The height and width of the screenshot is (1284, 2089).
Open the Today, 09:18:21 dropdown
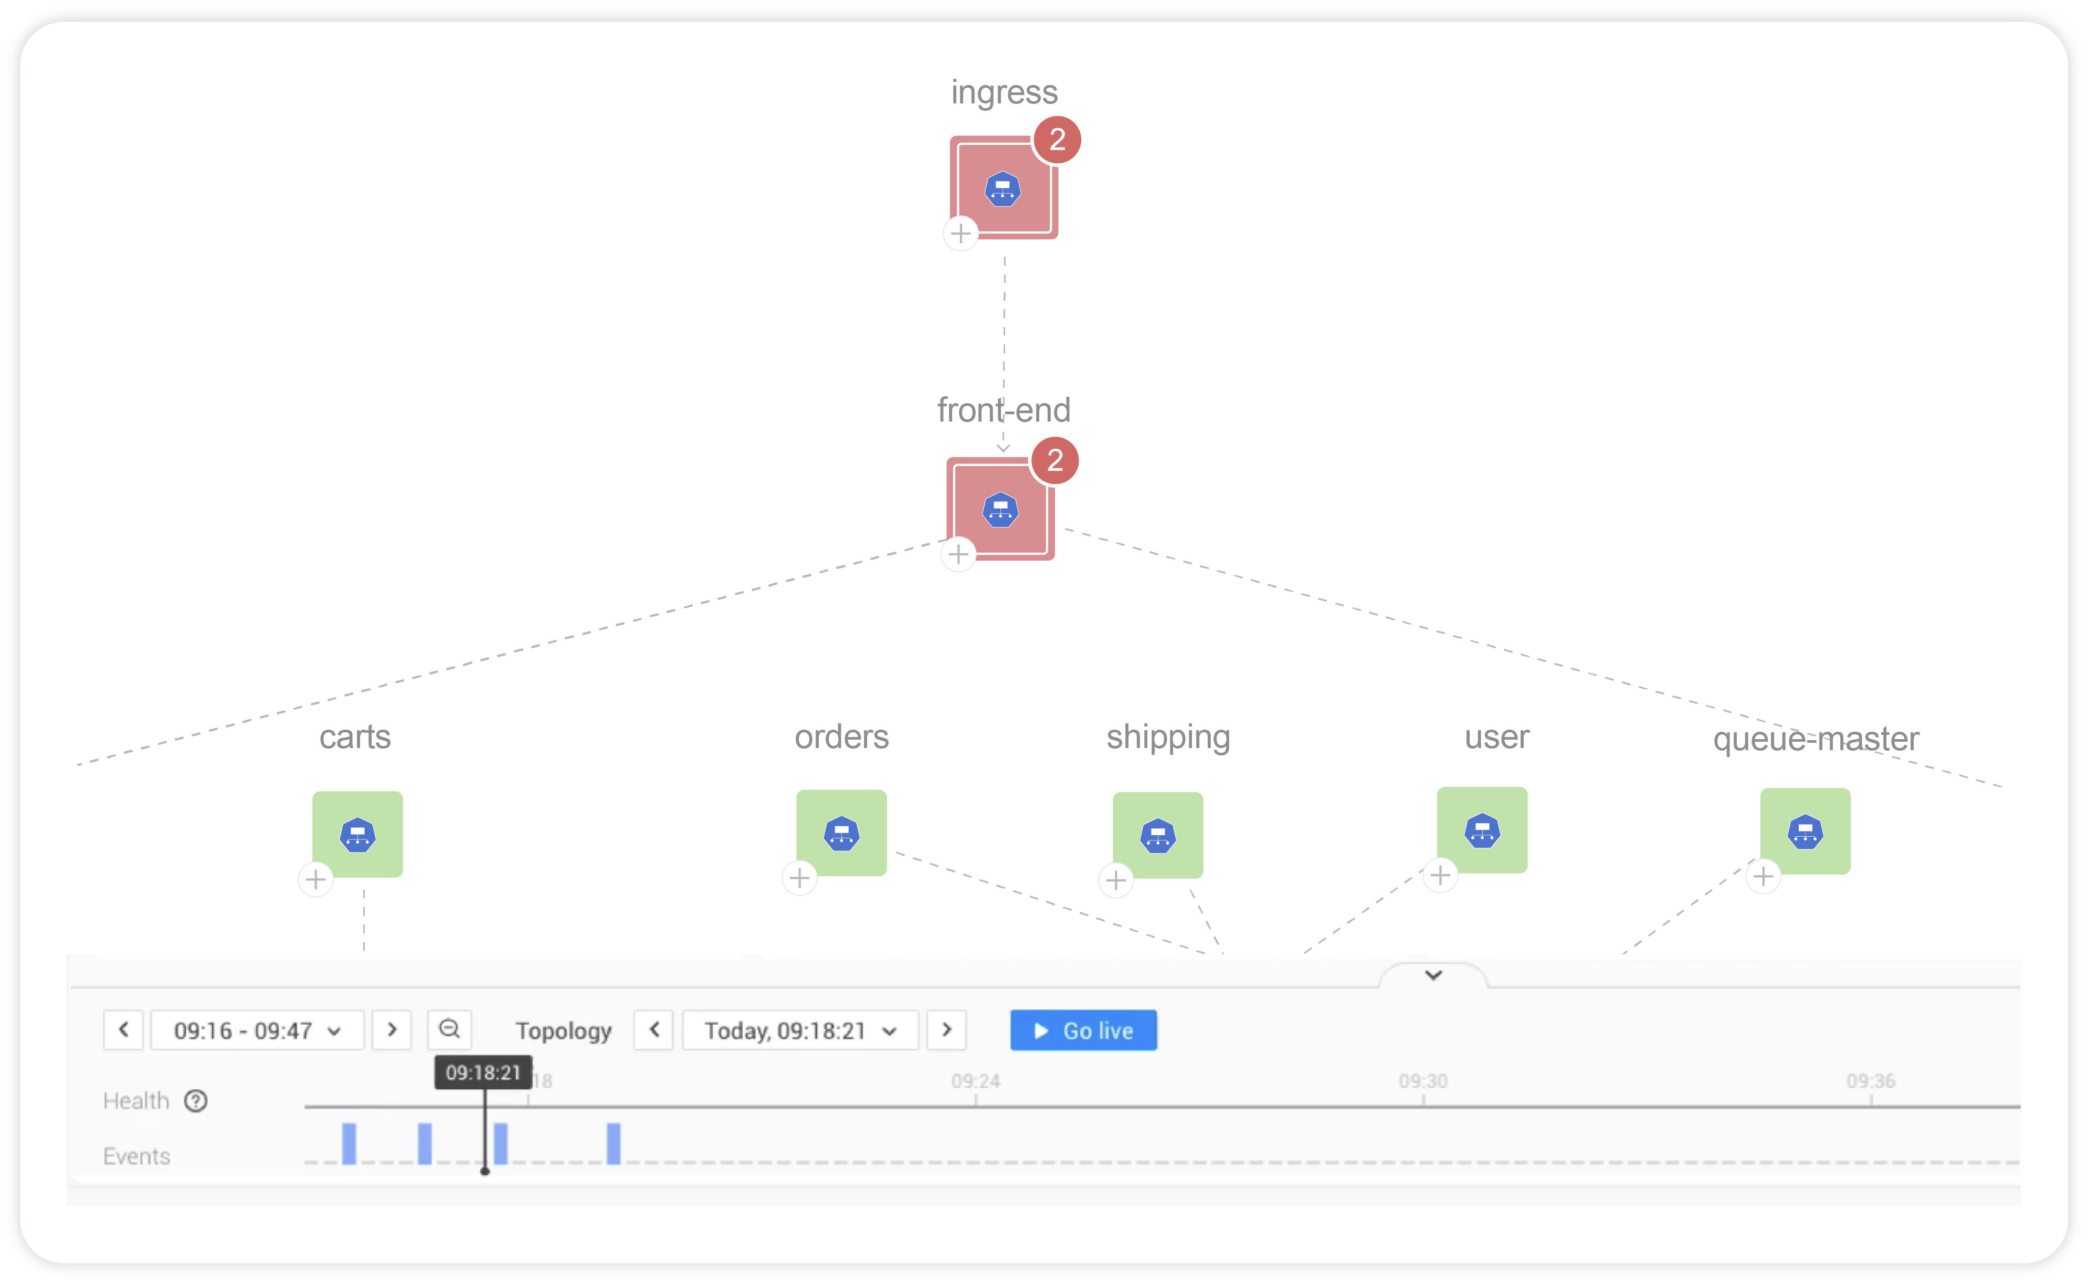click(800, 1030)
